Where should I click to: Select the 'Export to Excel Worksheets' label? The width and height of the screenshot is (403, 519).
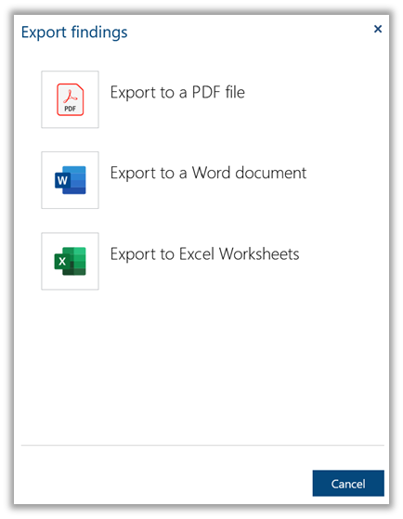[x=204, y=253]
